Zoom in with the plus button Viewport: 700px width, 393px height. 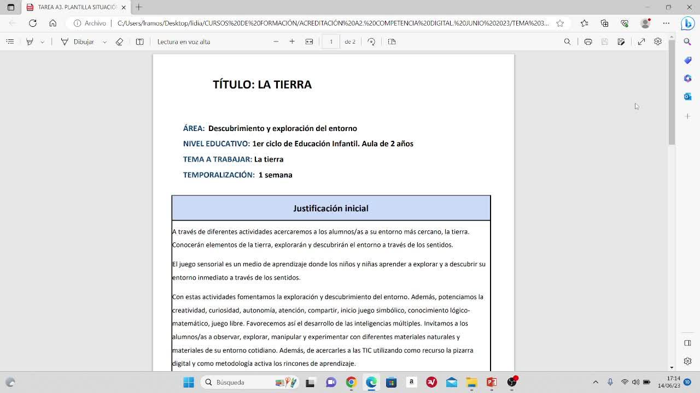click(292, 41)
